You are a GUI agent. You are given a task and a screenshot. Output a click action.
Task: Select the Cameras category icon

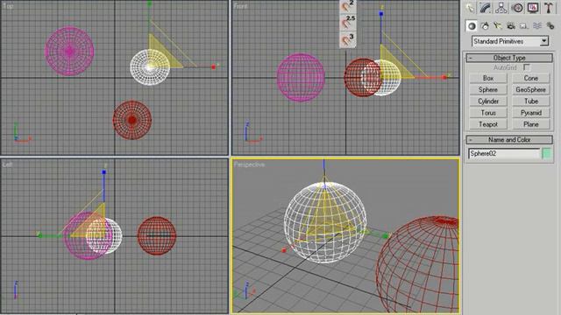(x=511, y=25)
